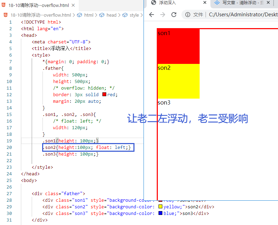278x225 pixels.
Task: Go forward in the browser
Action: 163,15
